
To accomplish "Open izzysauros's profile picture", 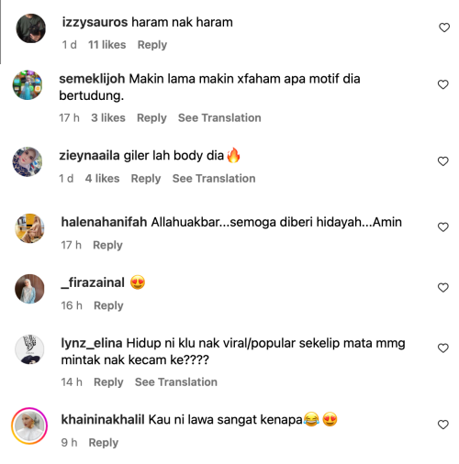I will [30, 28].
